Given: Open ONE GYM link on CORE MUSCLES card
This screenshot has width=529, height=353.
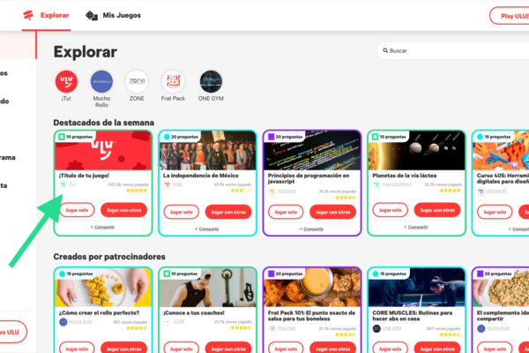Looking at the screenshot, I should click(391, 328).
